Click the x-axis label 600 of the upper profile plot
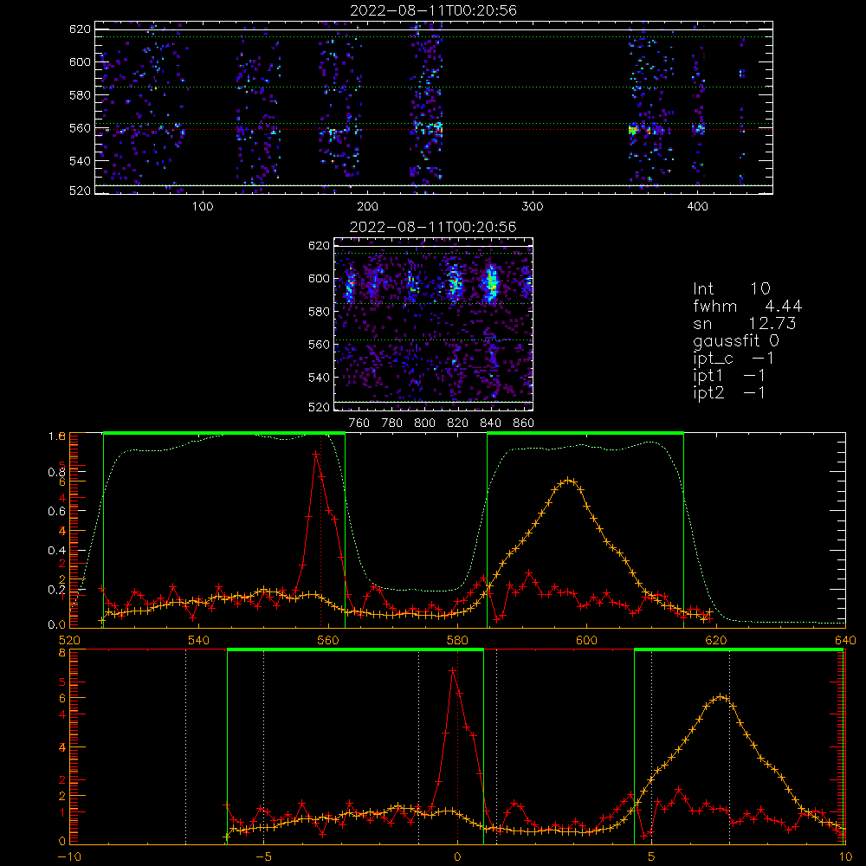Screen dimensions: 866x866 586,640
